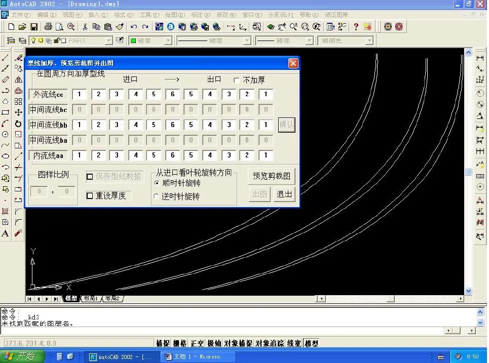
Task: Select the Rotate tool
Action: tap(18, 124)
